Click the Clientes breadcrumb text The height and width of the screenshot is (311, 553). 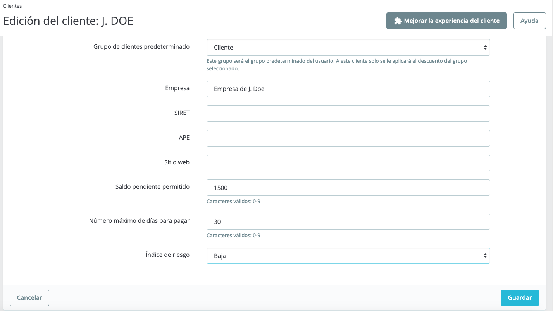[x=12, y=6]
